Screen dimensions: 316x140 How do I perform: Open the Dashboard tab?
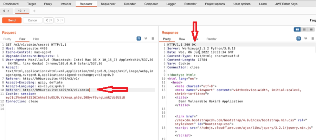coord(11,4)
